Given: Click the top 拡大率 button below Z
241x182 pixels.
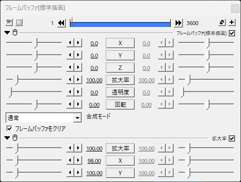Looking at the screenshot, I should (120, 80).
